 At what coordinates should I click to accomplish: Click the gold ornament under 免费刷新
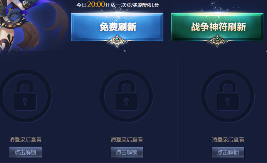[117, 41]
